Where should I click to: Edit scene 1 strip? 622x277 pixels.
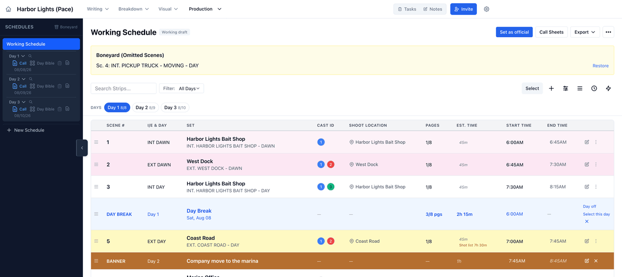click(587, 142)
